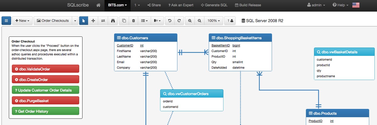
Task: Click the 1 user collaborators button
Action: [x=230, y=21]
